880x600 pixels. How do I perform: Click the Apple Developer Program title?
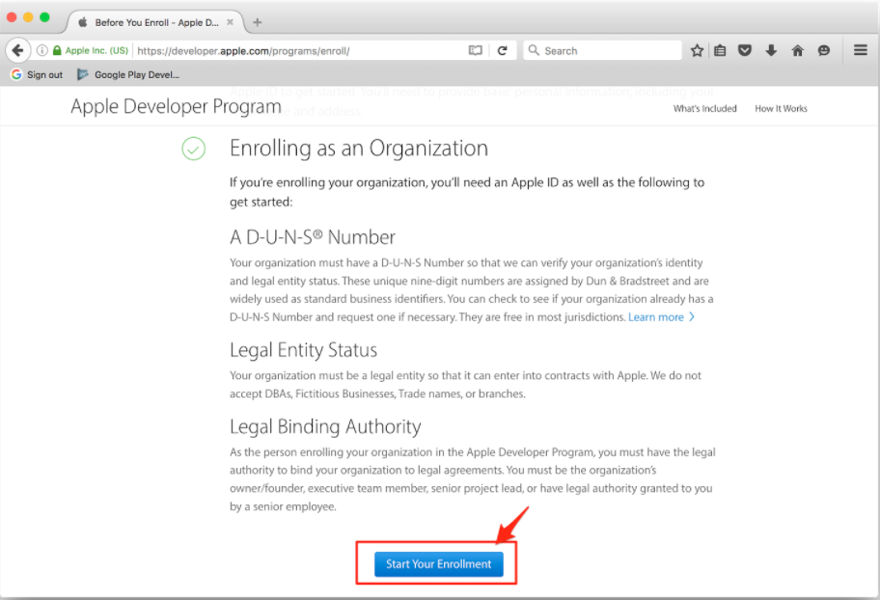coord(176,107)
